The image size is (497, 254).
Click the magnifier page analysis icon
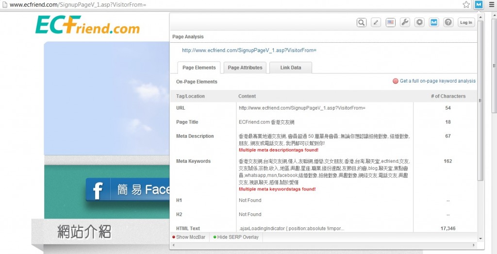click(362, 22)
